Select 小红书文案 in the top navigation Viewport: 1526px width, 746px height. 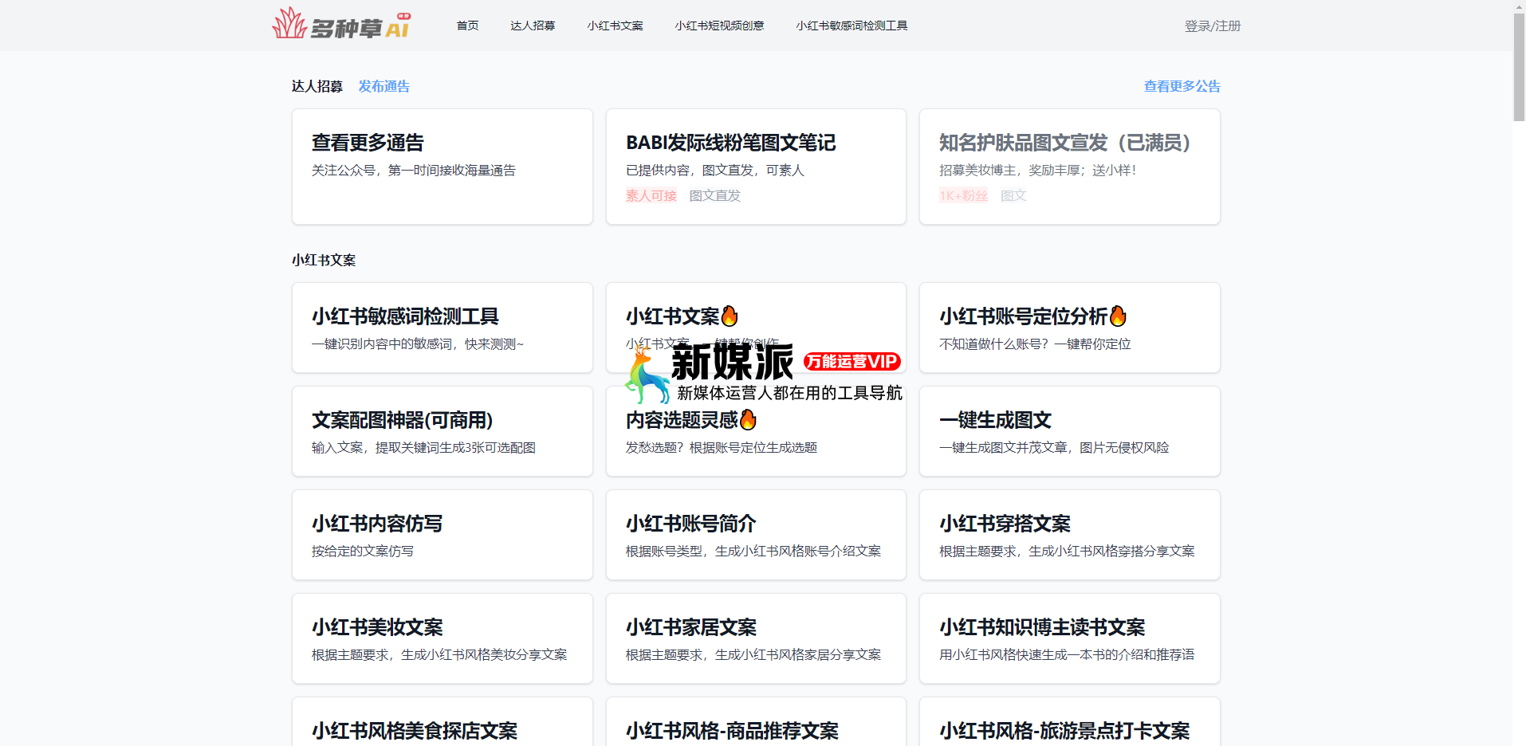click(615, 26)
